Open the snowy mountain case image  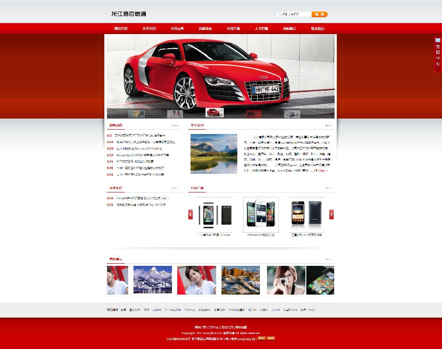(152, 280)
